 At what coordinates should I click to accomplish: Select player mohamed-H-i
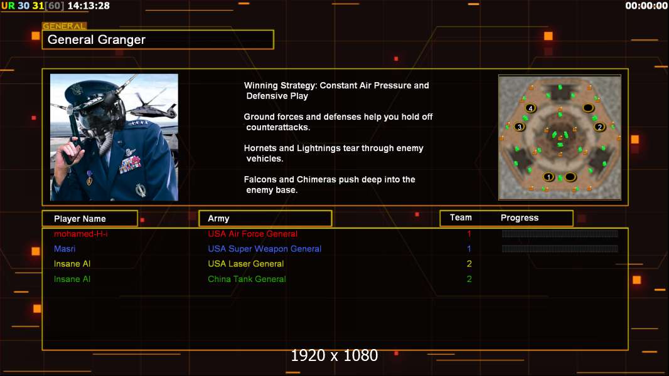coord(80,234)
